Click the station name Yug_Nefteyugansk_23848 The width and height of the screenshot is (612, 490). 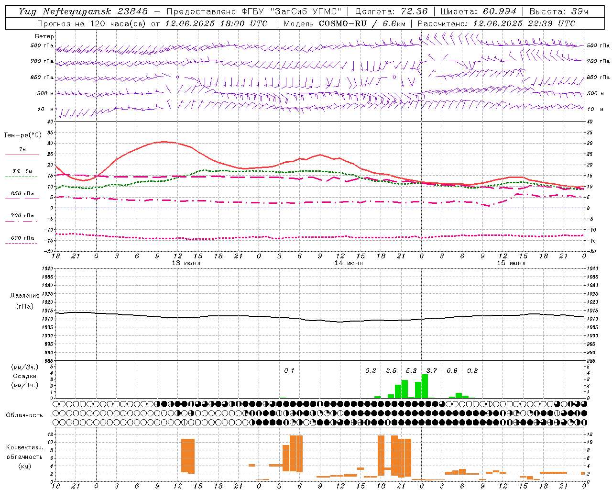(x=83, y=11)
